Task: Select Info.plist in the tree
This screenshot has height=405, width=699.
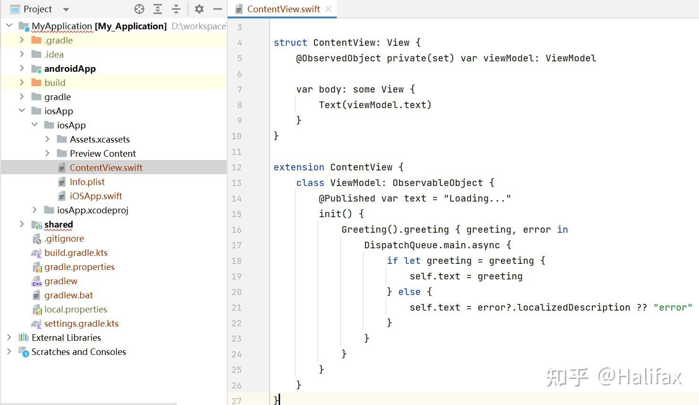Action: 87,182
